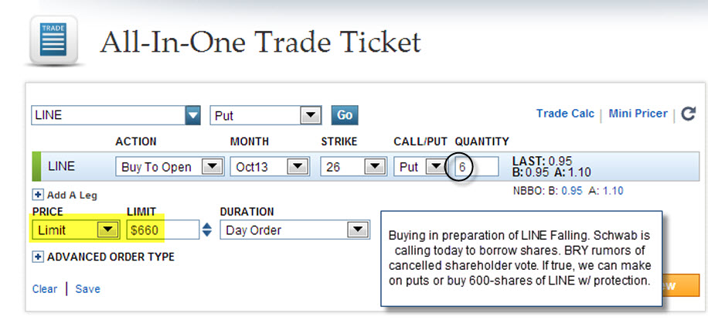This screenshot has width=708, height=327.
Task: Click the Trade Ticket document icon
Action: [53, 41]
